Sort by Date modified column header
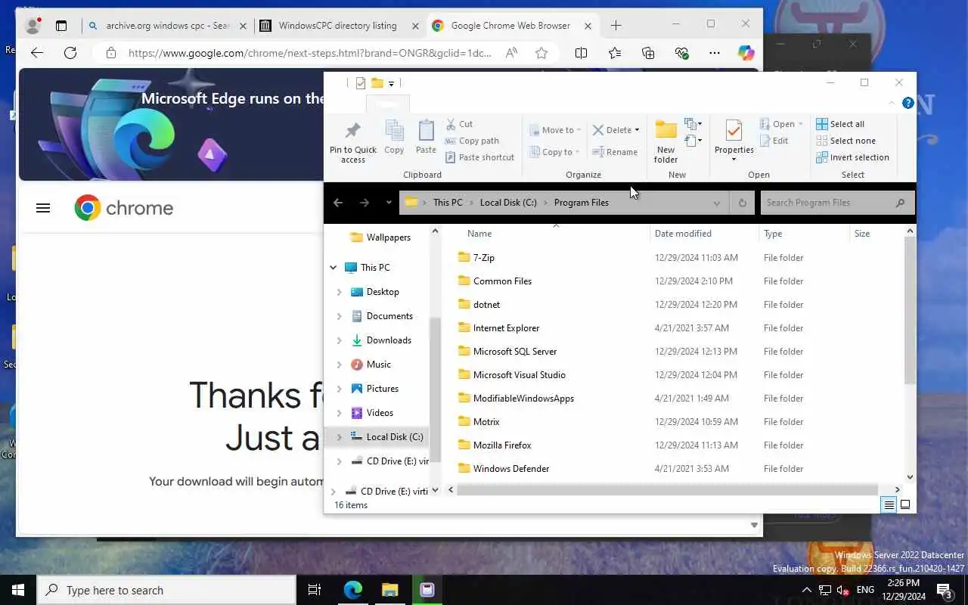Viewport: 968px width, 605px height. [683, 234]
